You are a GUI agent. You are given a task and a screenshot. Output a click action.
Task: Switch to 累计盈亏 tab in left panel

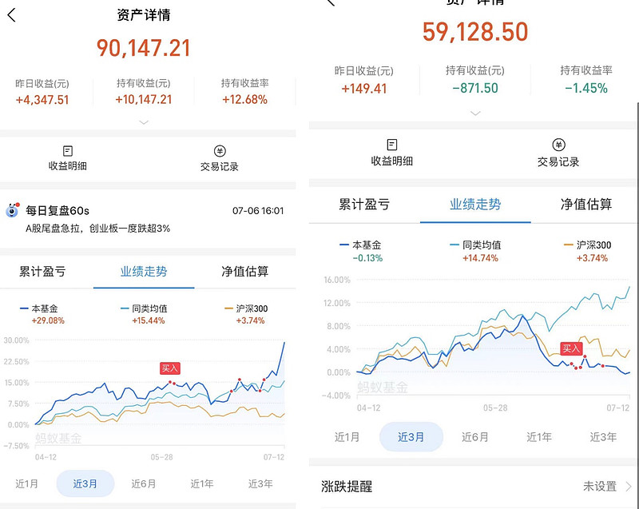pos(42,272)
